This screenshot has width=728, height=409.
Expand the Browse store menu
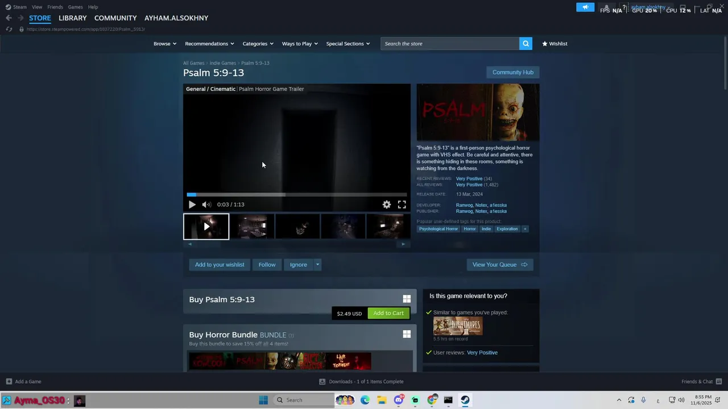(x=165, y=44)
